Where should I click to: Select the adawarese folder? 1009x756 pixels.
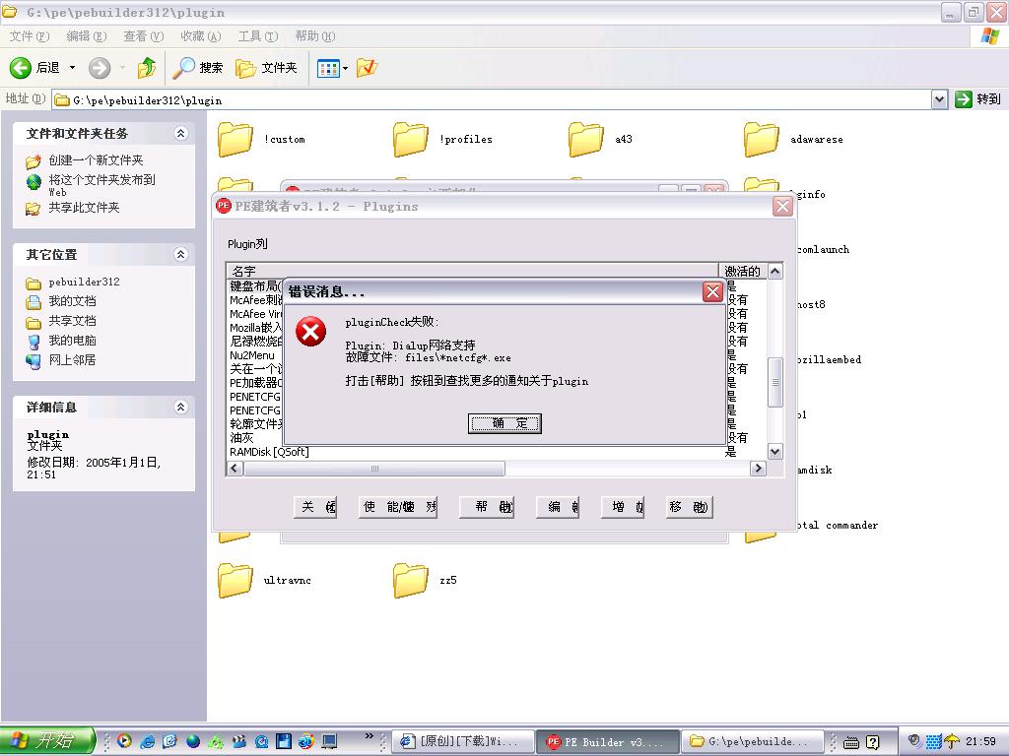793,140
